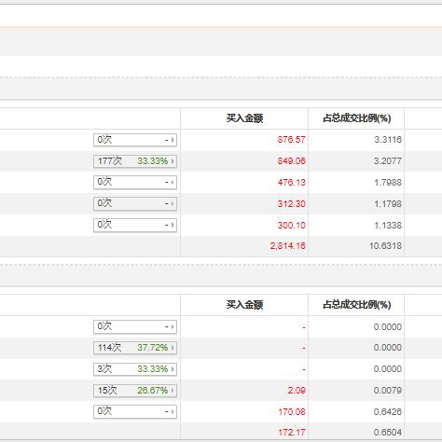Expand the 0次 box beside amount 312.30
The image size is (442, 442).
pyautogui.click(x=135, y=203)
